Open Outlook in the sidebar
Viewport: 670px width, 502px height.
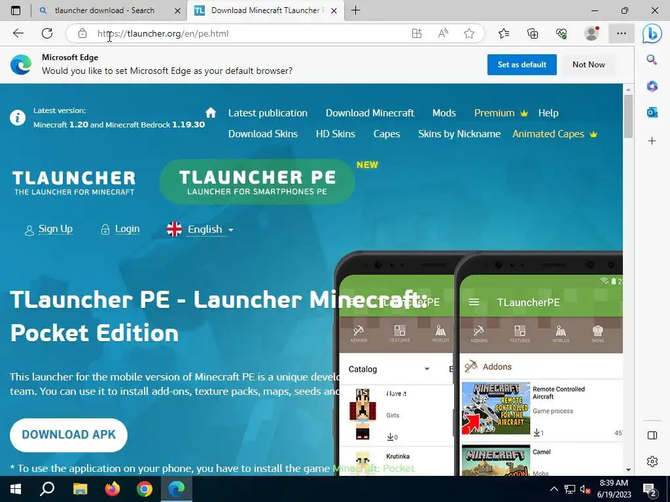(652, 112)
